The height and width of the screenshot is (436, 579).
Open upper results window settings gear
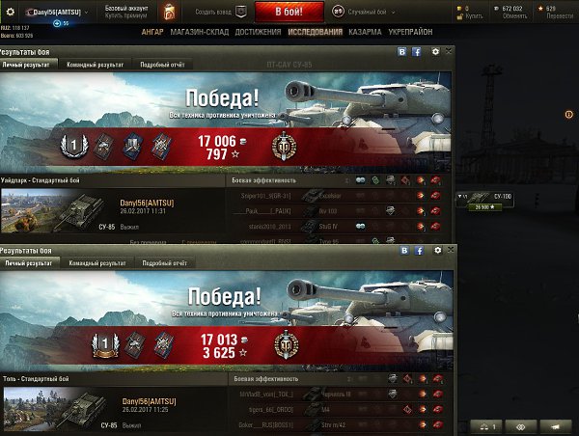pyautogui.click(x=435, y=51)
